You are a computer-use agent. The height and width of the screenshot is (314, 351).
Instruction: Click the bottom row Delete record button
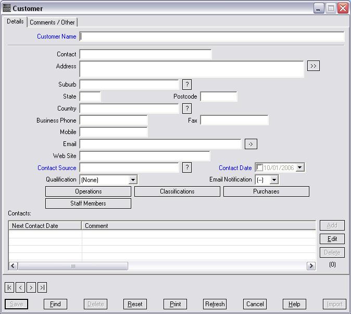click(x=96, y=304)
